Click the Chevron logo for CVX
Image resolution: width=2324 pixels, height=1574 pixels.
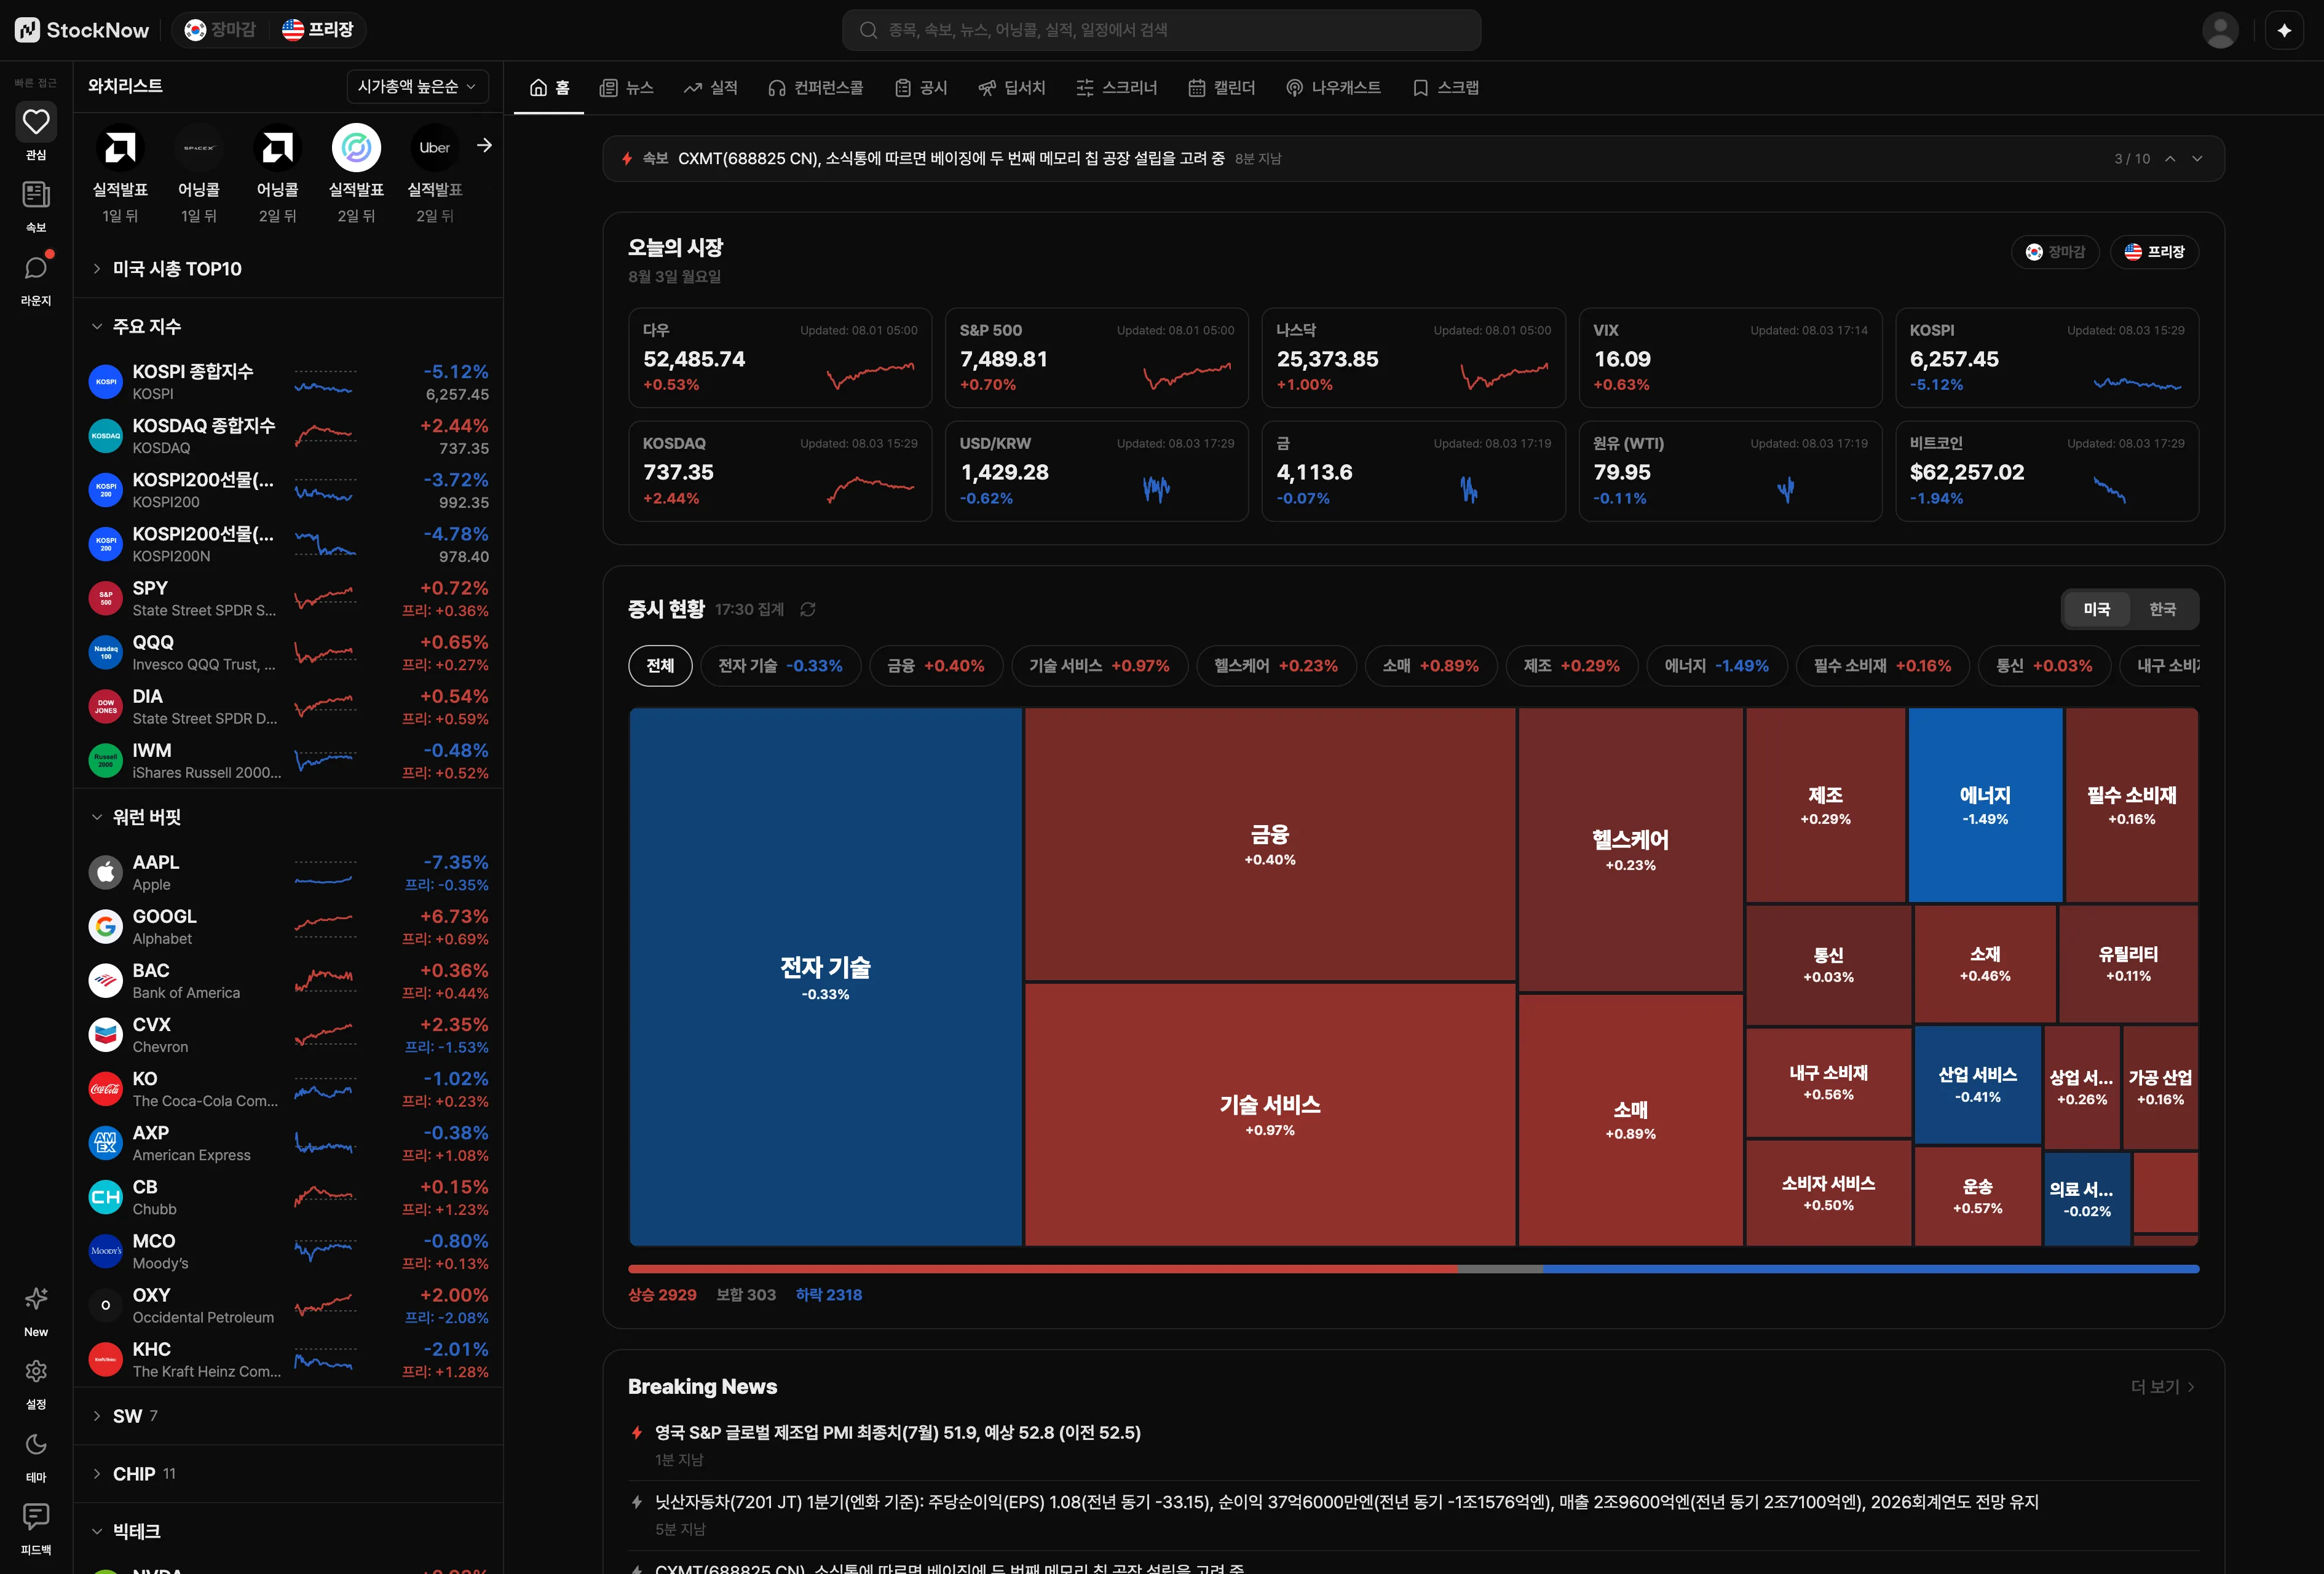pyautogui.click(x=105, y=1034)
